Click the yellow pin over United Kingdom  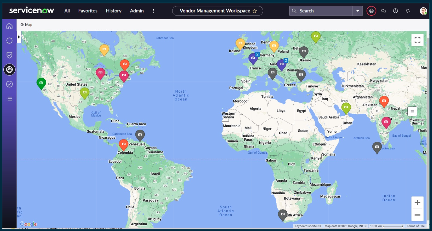pyautogui.click(x=240, y=44)
